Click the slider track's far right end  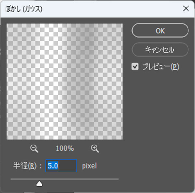118,179
